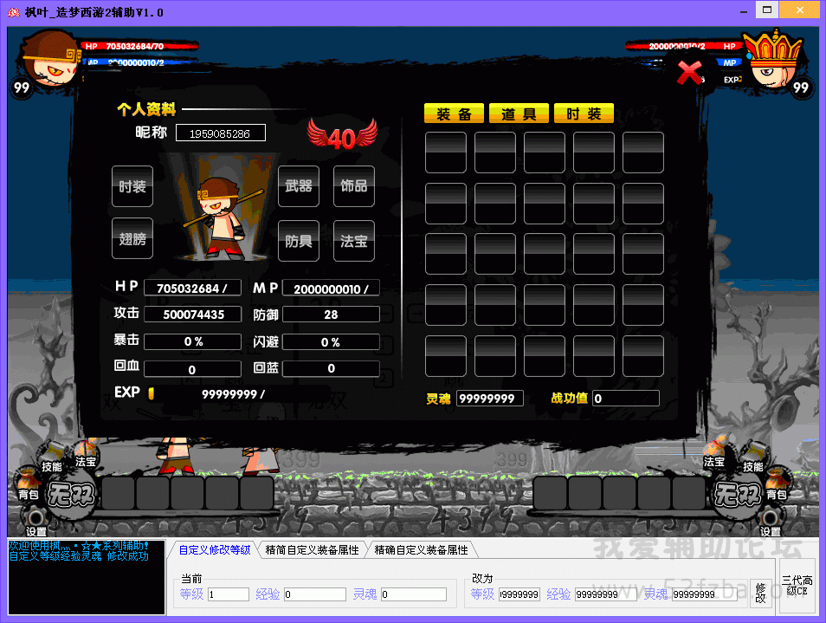Switch to the 道具 items tab

[x=519, y=114]
